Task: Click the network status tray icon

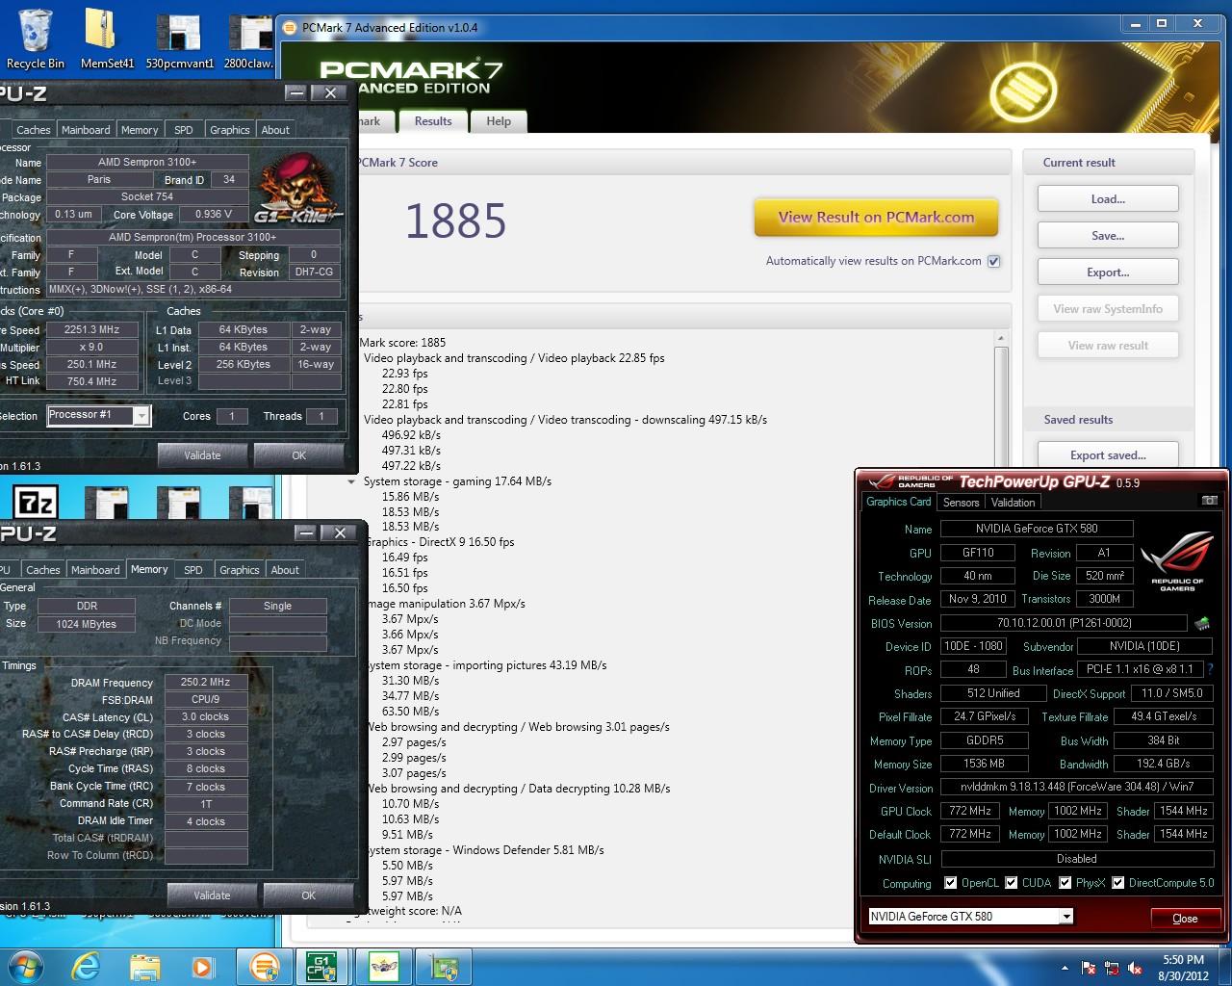Action: point(1112,968)
